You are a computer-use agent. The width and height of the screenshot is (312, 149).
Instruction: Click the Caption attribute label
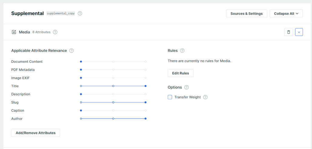coord(18,111)
